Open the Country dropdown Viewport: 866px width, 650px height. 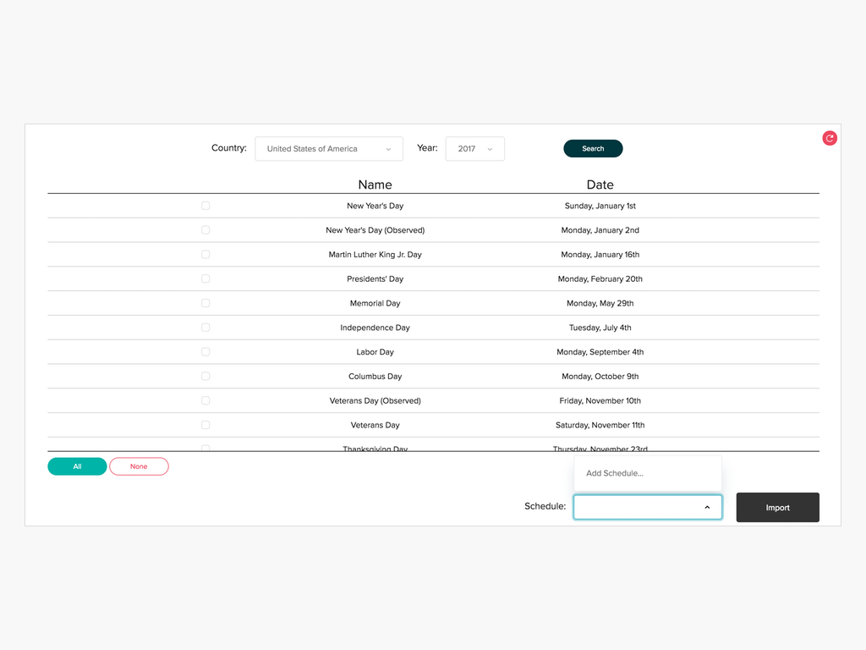(x=329, y=149)
